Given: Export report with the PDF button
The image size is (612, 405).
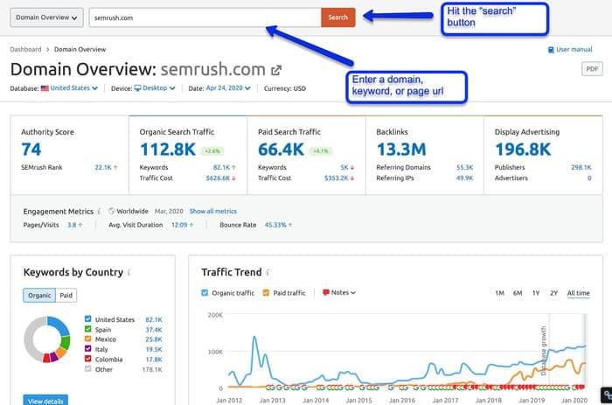Looking at the screenshot, I should tap(592, 69).
